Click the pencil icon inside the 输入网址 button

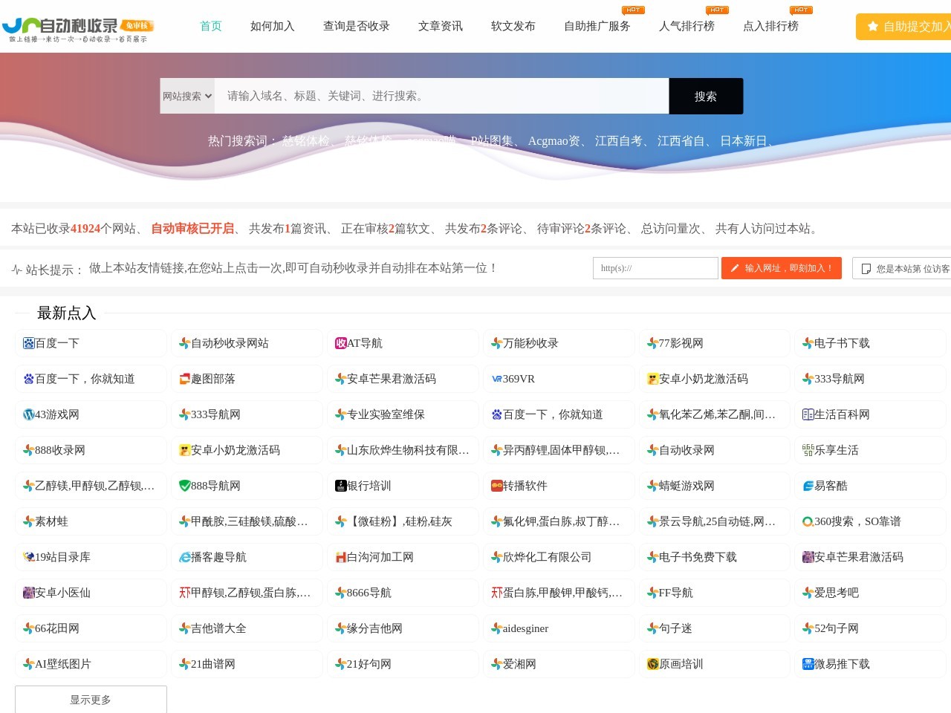[x=735, y=268]
